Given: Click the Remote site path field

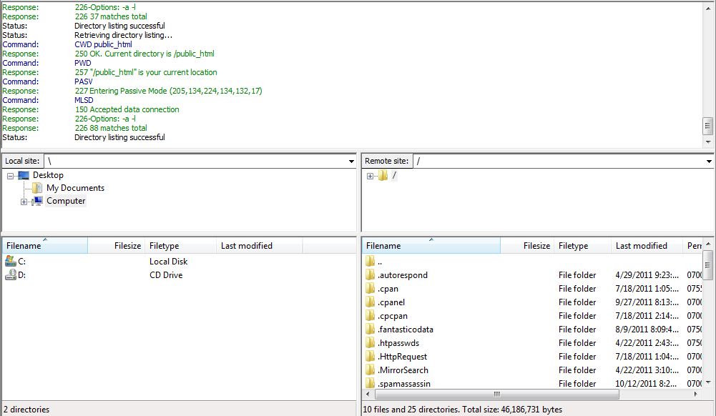Looking at the screenshot, I should (558, 162).
